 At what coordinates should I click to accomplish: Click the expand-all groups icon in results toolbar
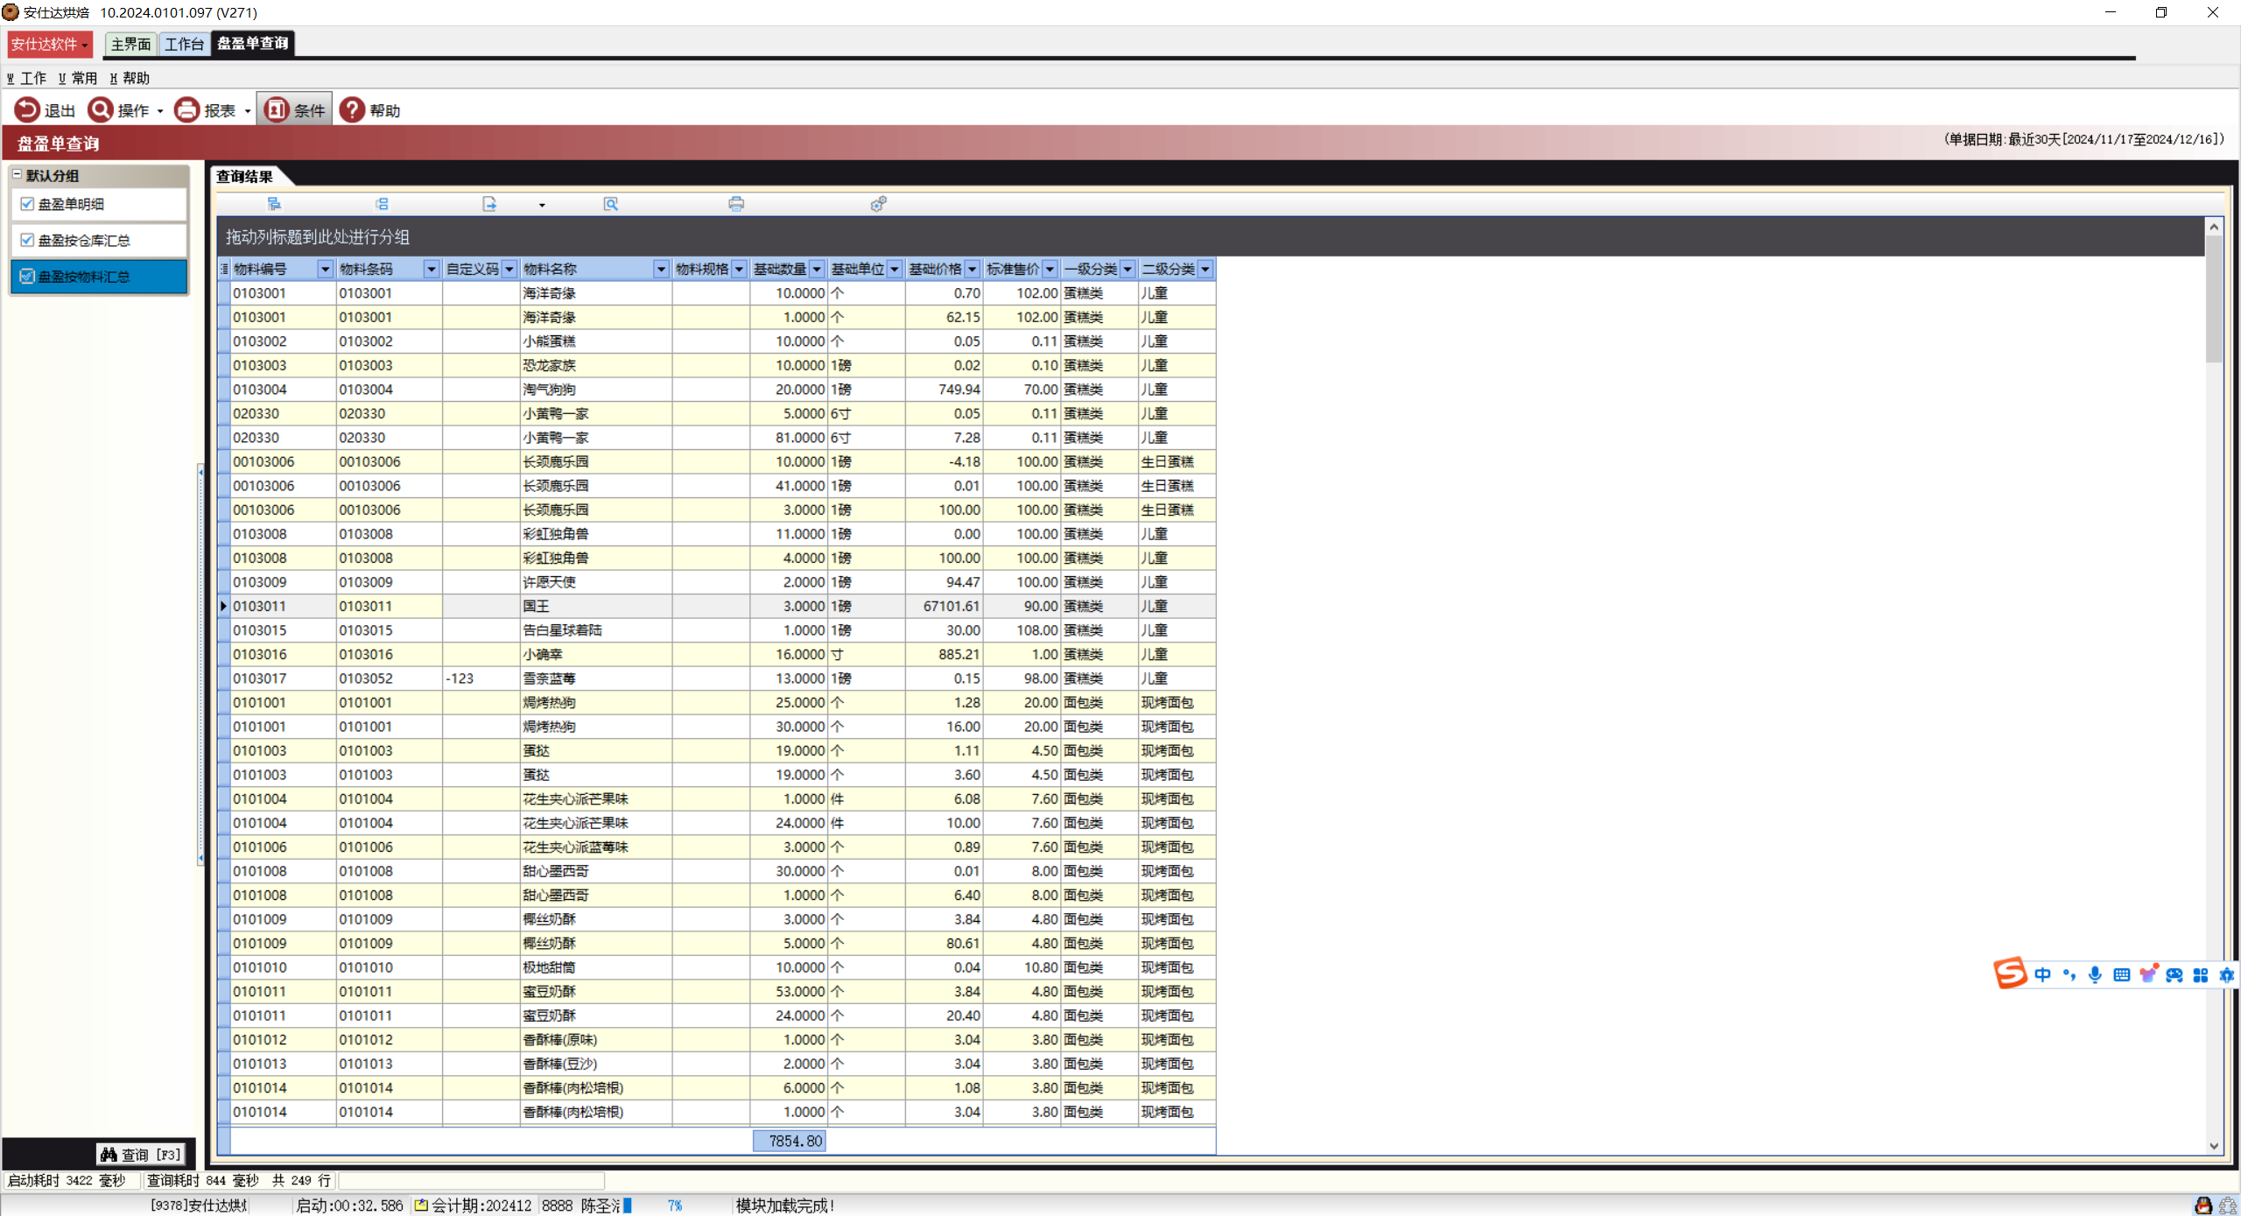(274, 204)
